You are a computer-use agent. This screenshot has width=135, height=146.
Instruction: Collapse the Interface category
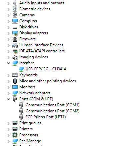point(8,63)
